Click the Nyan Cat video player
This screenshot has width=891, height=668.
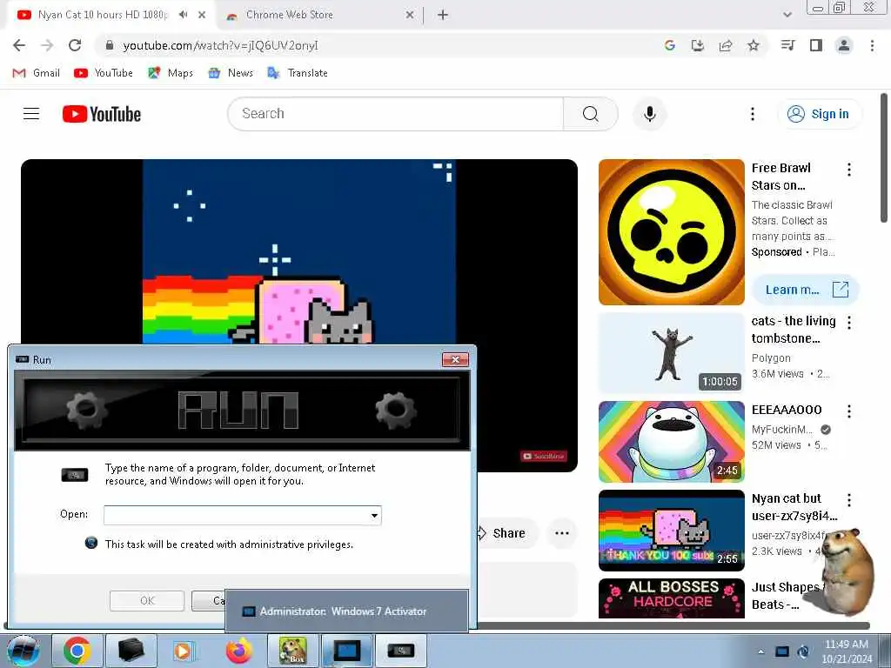[x=299, y=251]
